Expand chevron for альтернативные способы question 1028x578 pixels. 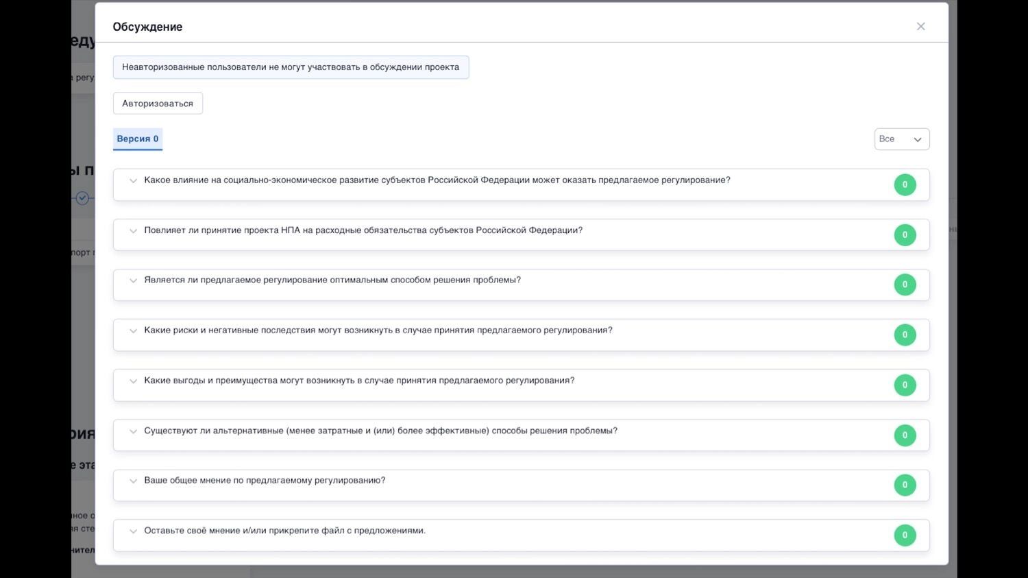[133, 431]
